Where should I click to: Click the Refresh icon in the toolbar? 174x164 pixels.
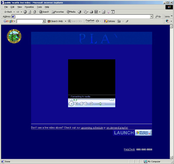pos(30,12)
